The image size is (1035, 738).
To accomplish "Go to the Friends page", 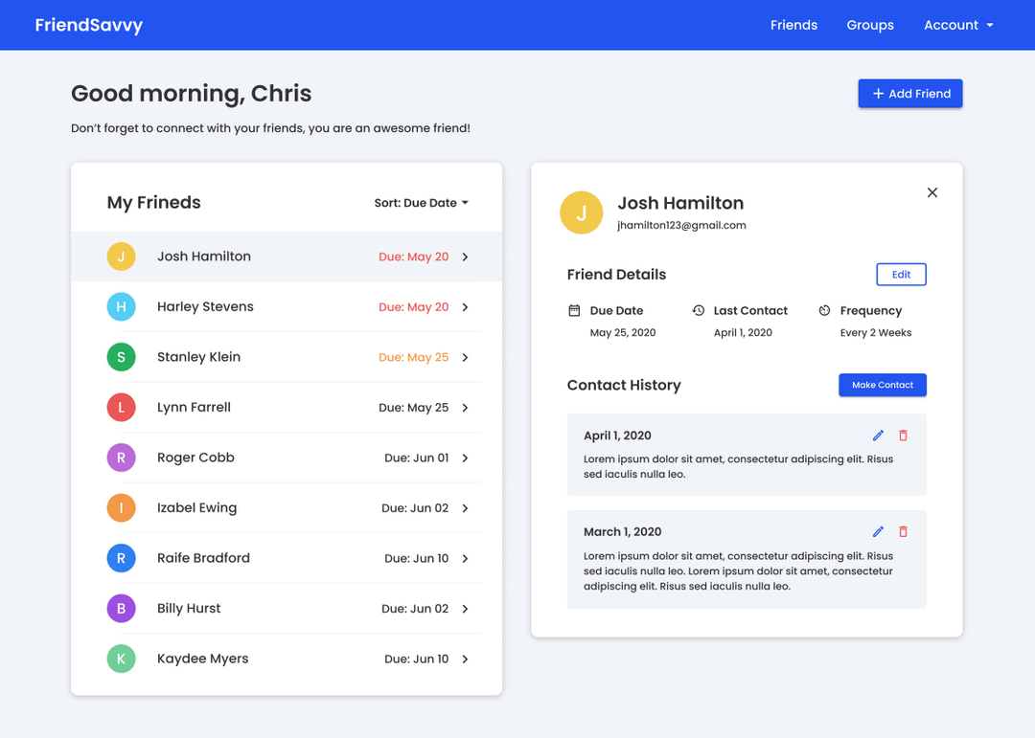I will click(793, 25).
